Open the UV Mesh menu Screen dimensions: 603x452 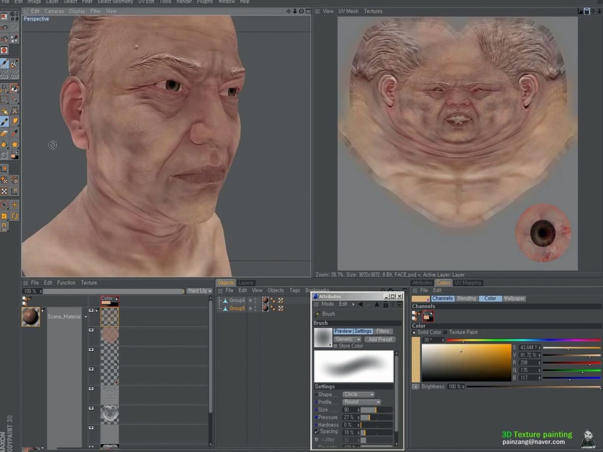point(348,11)
